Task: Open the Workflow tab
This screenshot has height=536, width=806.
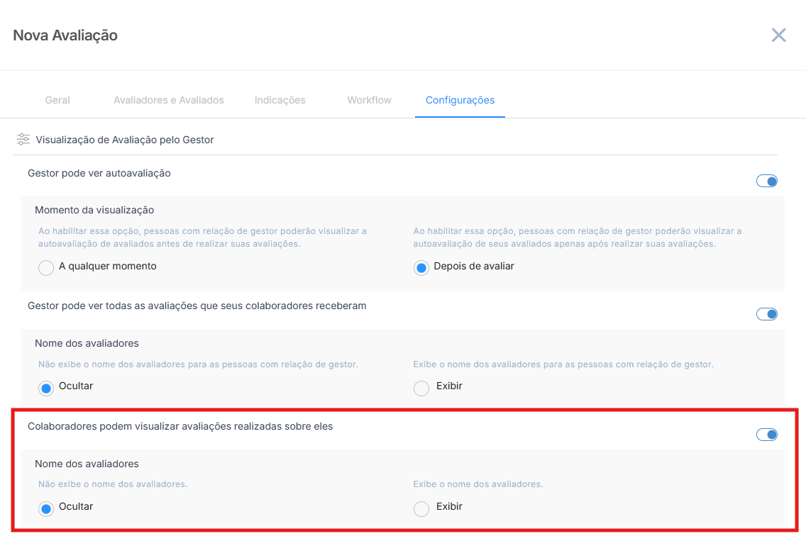Action: click(369, 100)
